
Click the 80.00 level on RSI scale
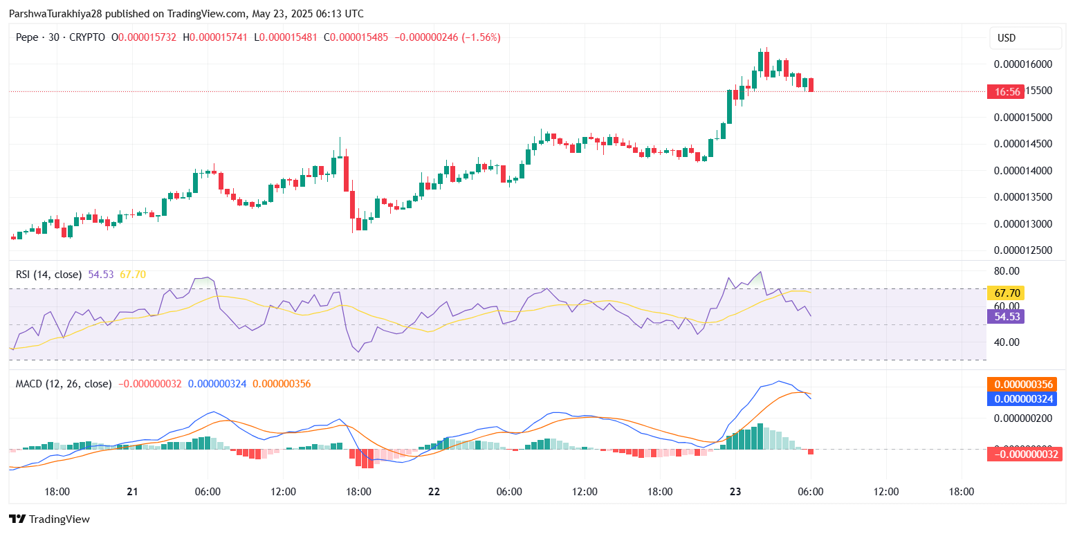point(1007,270)
